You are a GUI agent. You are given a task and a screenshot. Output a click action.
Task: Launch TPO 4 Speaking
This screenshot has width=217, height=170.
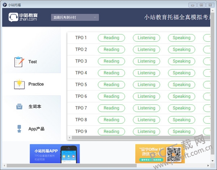click(182, 73)
